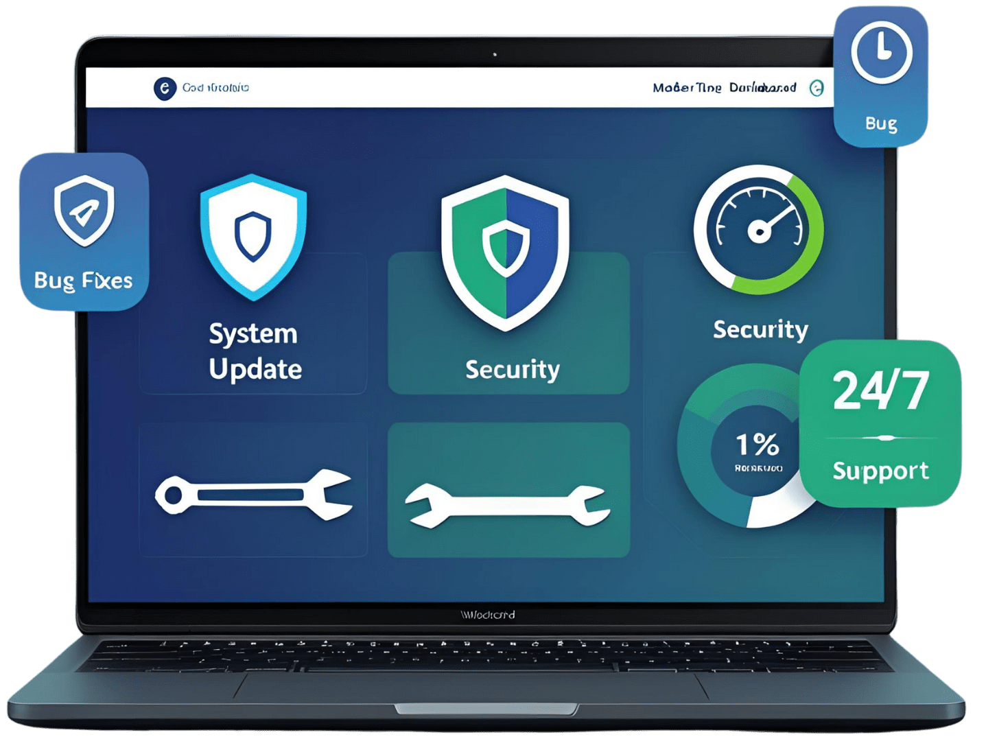Click the clock icon on the Bug badge

pyautogui.click(x=881, y=54)
